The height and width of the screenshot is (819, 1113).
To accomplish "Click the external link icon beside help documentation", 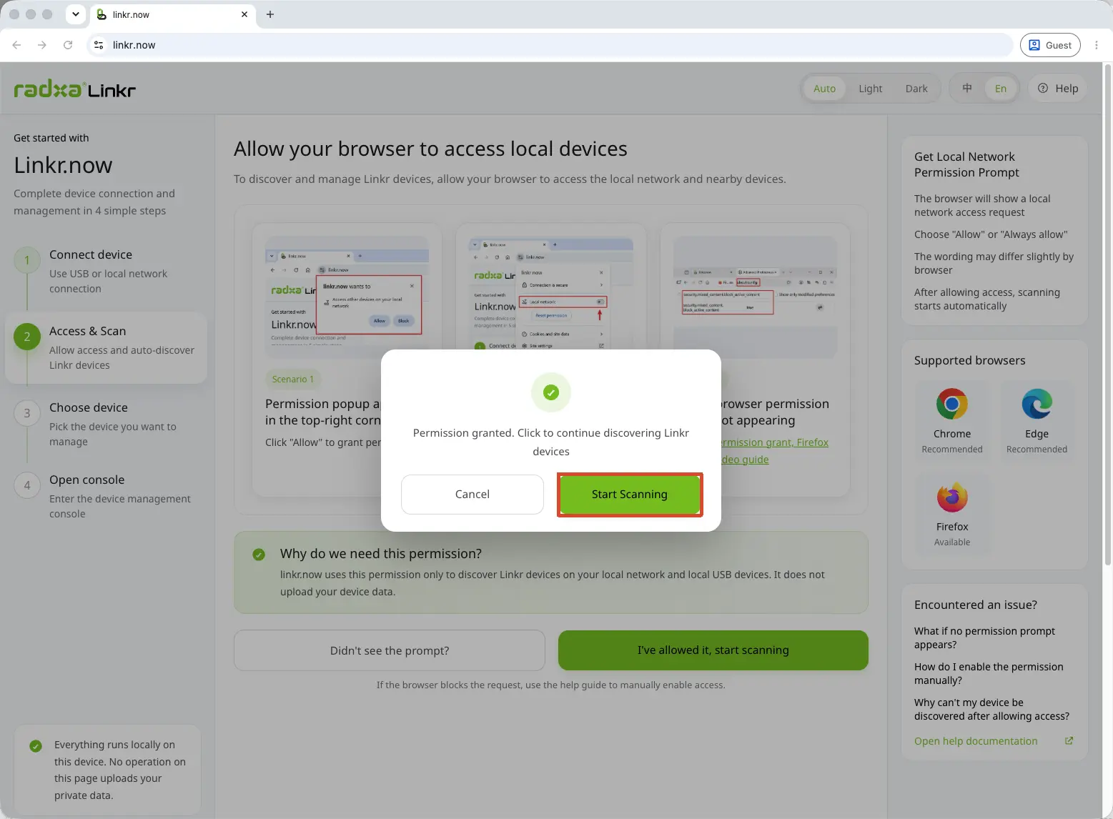I will click(x=1069, y=741).
